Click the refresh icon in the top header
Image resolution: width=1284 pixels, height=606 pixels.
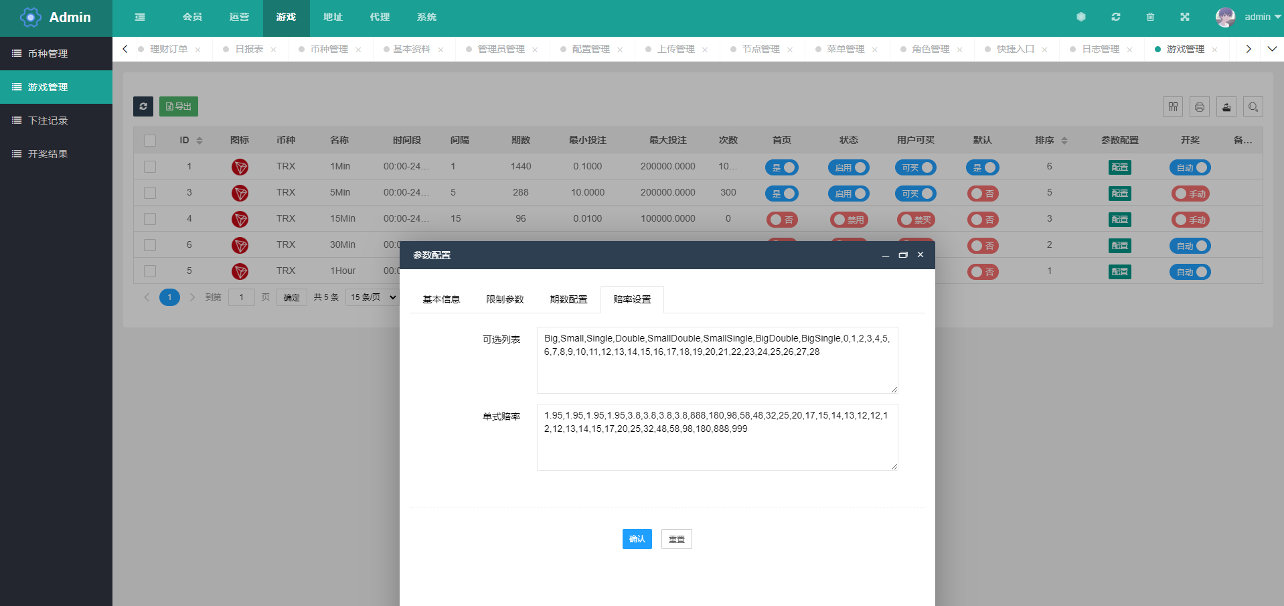1115,17
